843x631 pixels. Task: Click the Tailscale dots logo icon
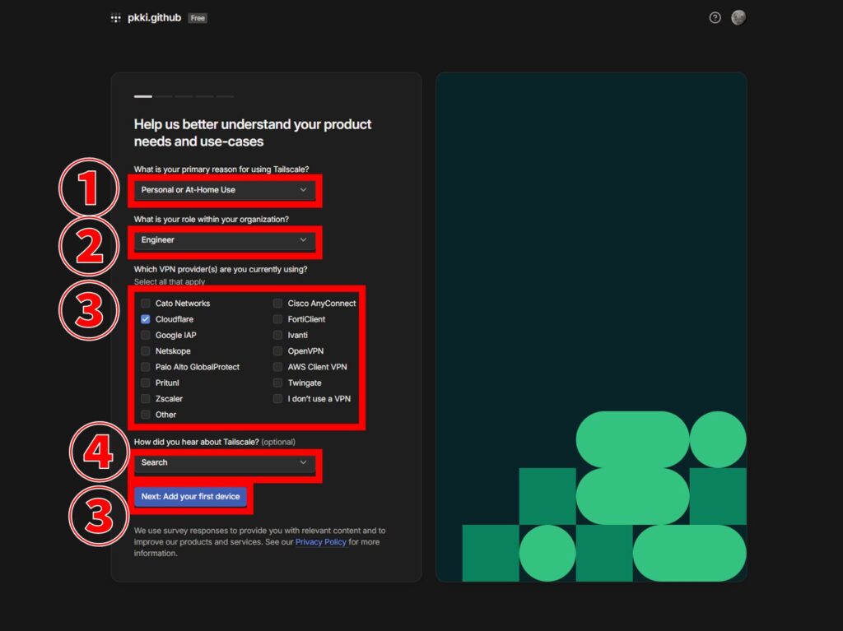coord(115,18)
